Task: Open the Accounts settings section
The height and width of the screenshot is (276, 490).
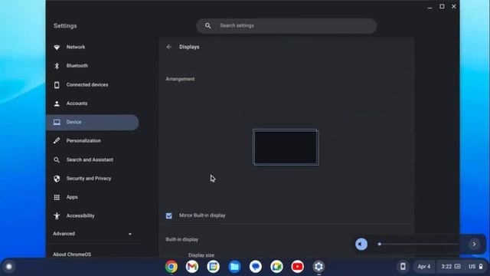Action: click(x=93, y=103)
